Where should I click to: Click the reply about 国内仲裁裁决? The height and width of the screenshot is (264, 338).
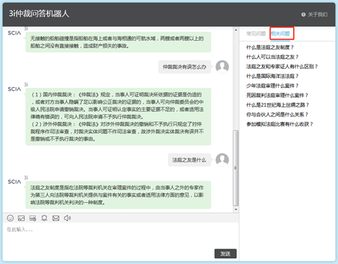118,117
